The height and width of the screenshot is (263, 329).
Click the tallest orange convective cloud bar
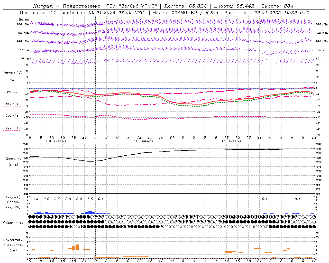pyautogui.click(x=77, y=247)
